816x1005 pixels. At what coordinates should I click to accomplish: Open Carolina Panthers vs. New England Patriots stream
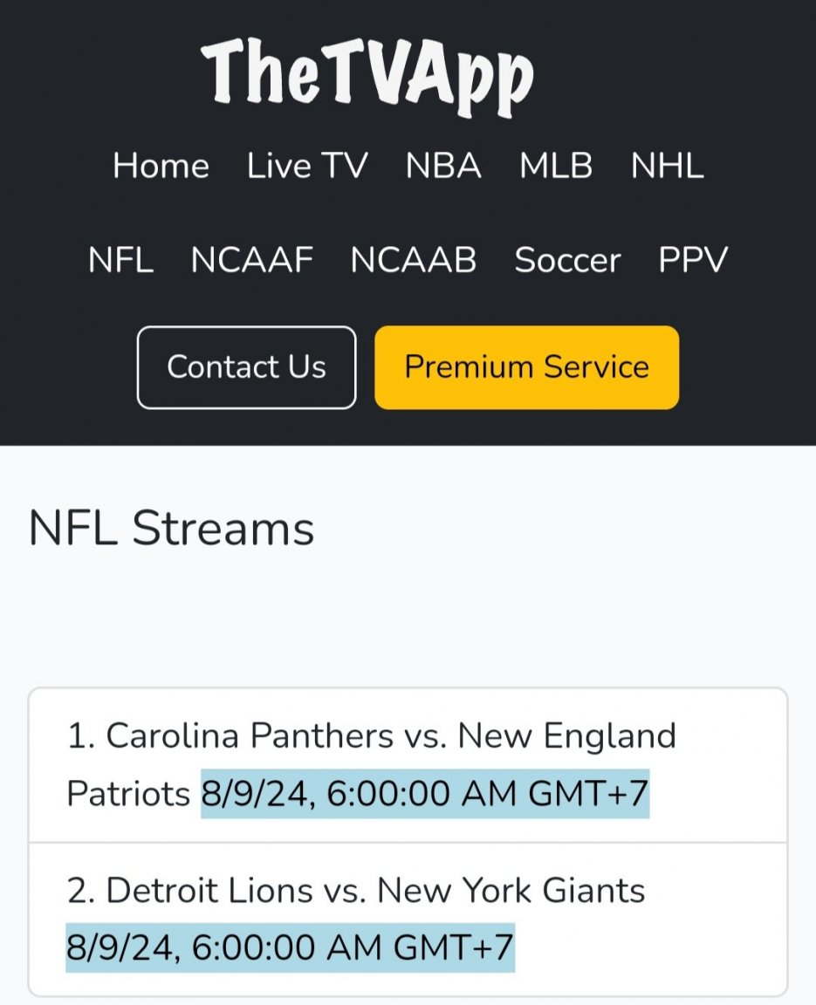408,765
